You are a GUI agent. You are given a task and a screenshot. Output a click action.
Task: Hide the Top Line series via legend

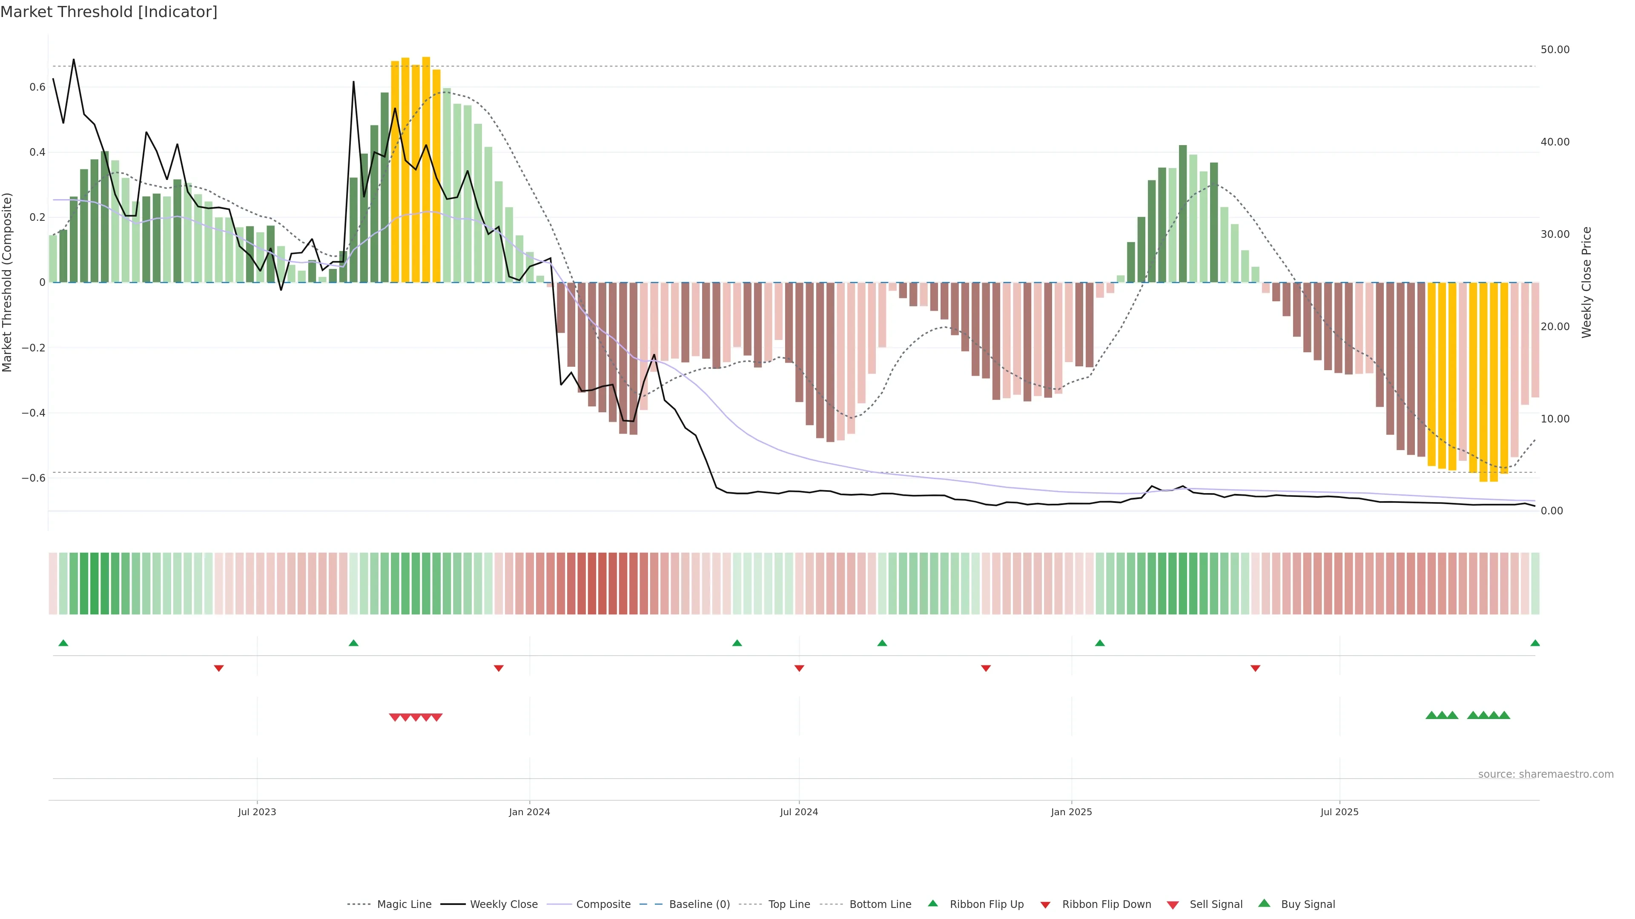[789, 905]
